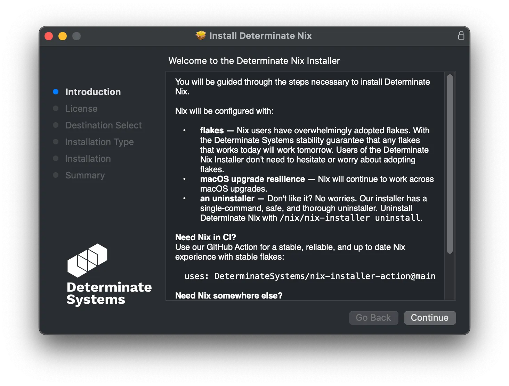Click the Destination Select step dot
509x386 pixels.
click(x=56, y=125)
